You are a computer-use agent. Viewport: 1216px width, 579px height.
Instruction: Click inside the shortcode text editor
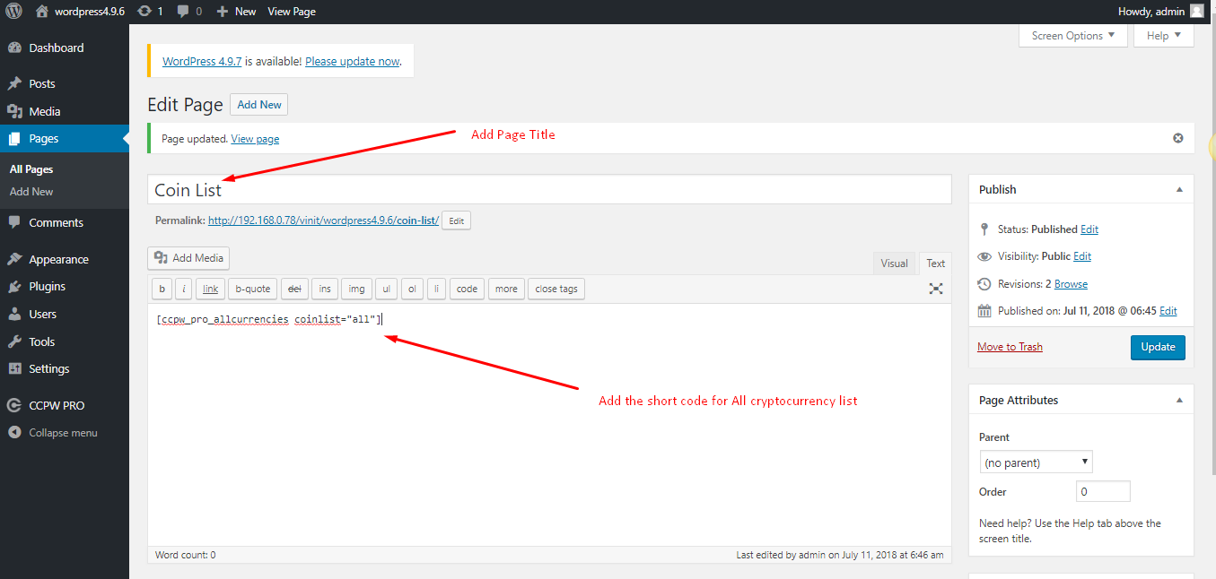coord(549,425)
